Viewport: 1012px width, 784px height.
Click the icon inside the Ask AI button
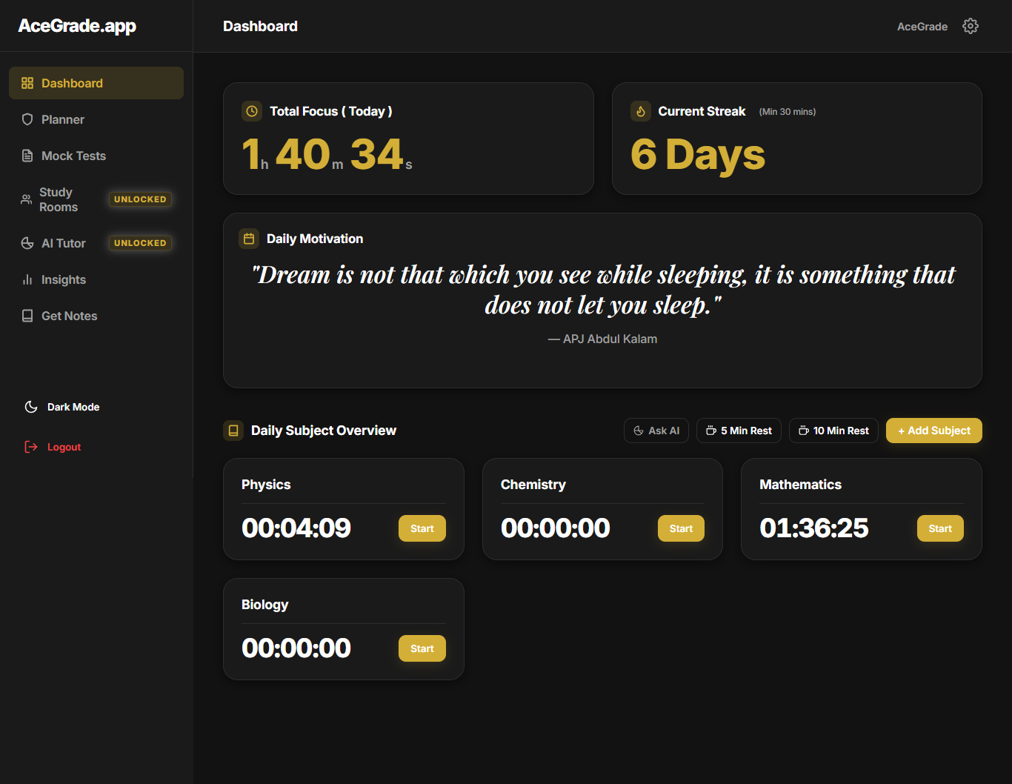coord(639,431)
